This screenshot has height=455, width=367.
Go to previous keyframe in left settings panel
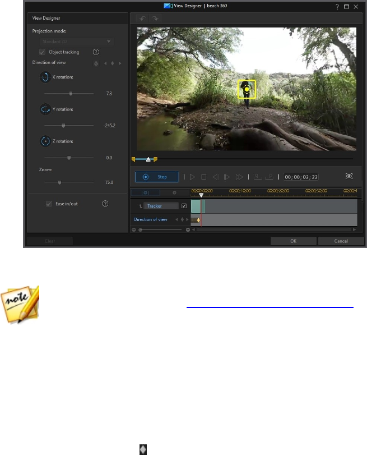105,63
